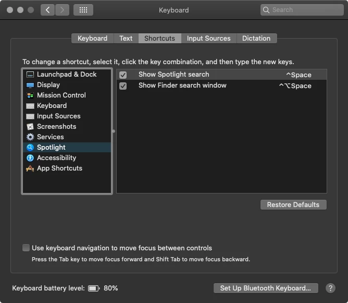Click the minimize window button
This screenshot has width=348, height=303.
pyautogui.click(x=20, y=10)
